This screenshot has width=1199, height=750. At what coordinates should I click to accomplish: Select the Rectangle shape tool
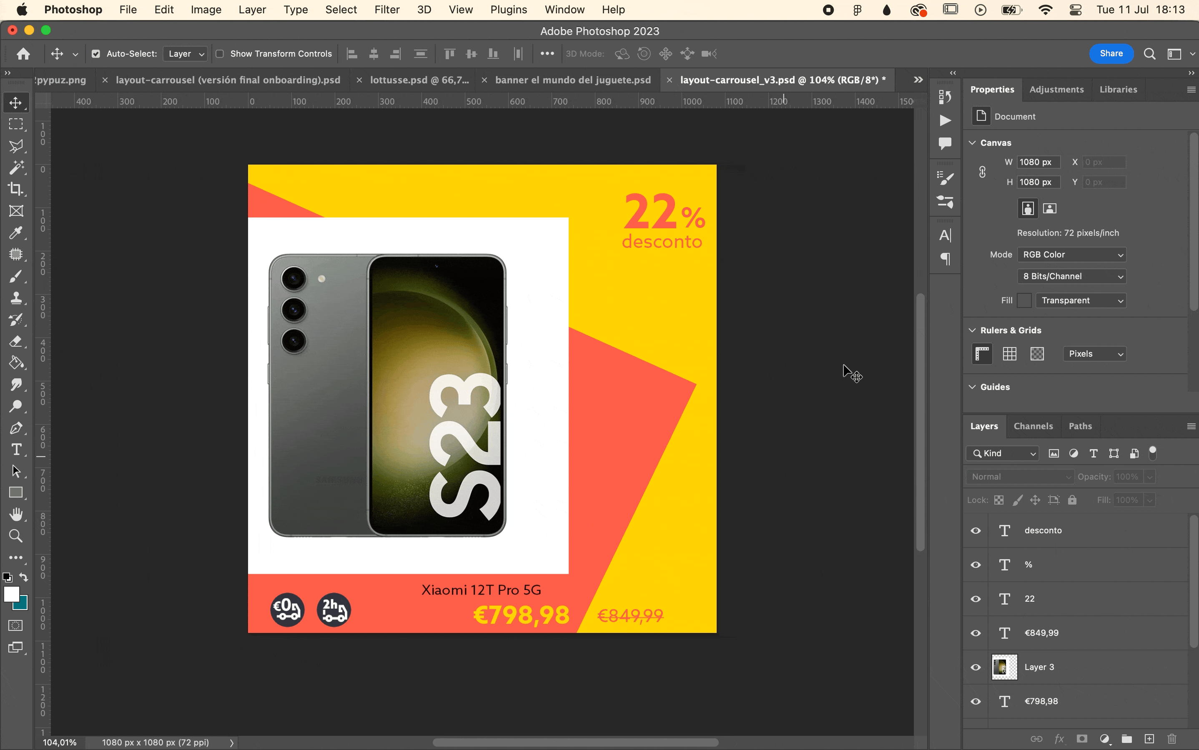[x=16, y=492]
